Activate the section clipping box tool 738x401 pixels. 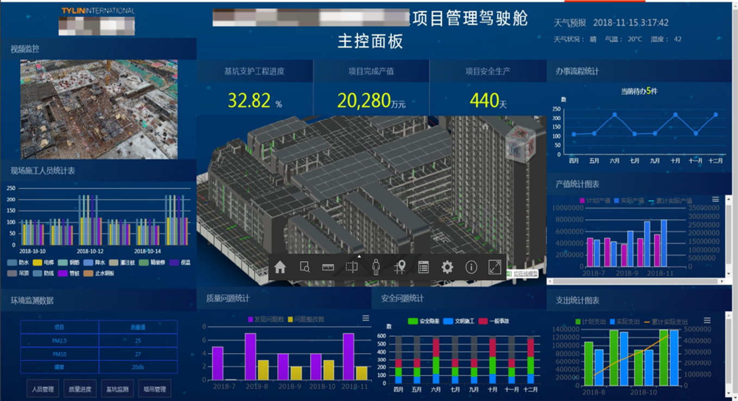click(352, 267)
